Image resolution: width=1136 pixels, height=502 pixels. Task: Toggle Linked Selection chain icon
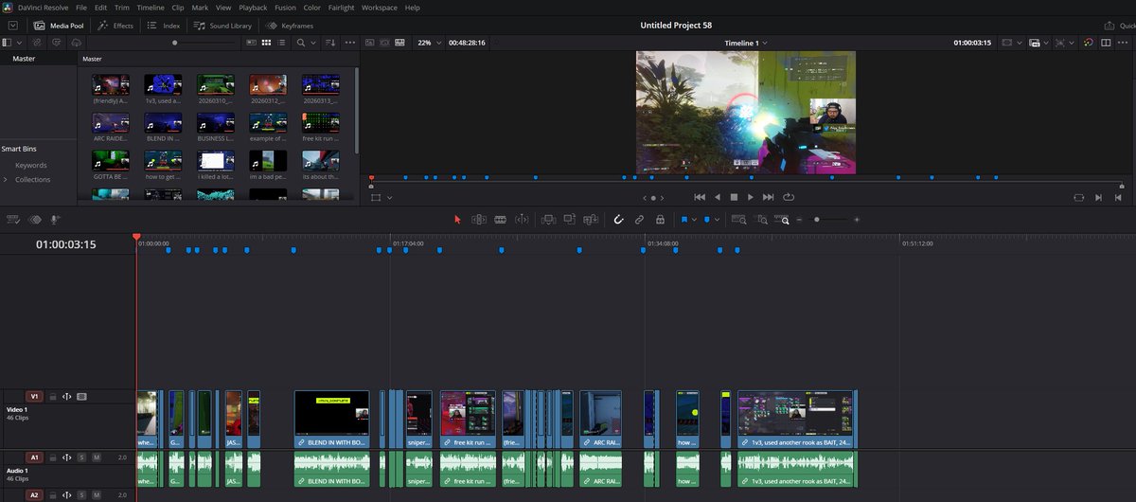(x=639, y=219)
